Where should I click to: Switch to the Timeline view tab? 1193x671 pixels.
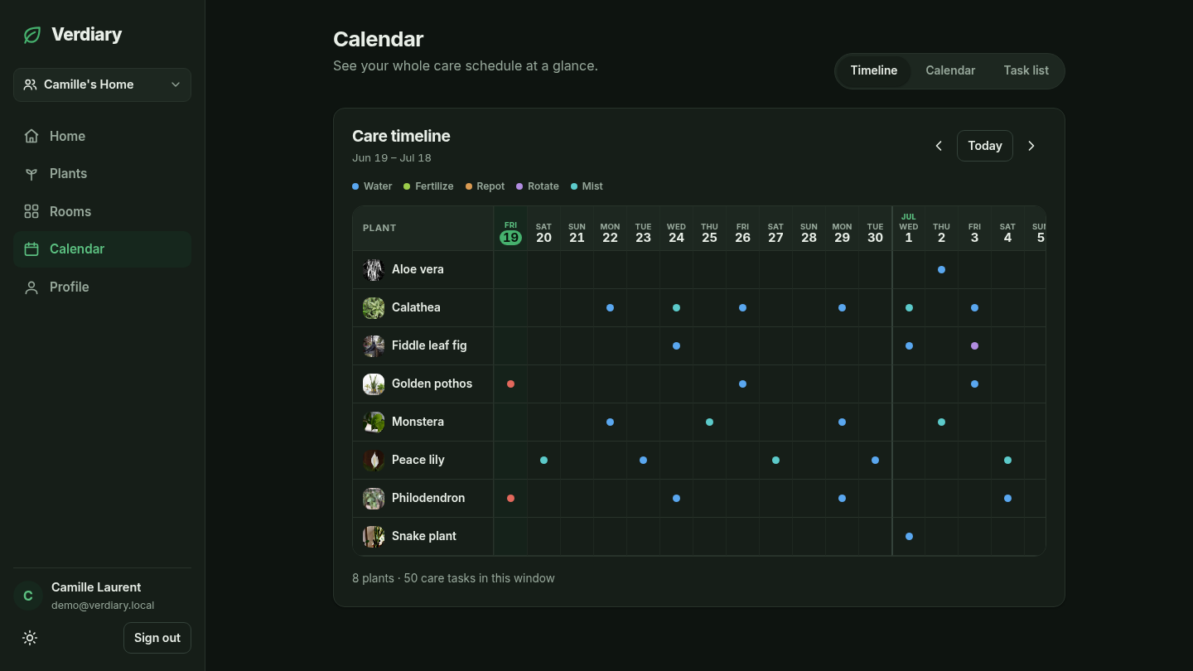point(874,70)
